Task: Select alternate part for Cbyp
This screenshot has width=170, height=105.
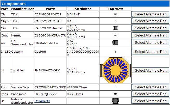Action: pos(150,21)
